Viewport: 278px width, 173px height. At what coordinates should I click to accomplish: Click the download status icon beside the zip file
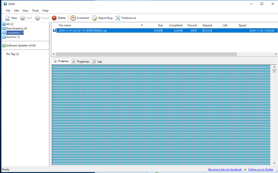click(55, 30)
